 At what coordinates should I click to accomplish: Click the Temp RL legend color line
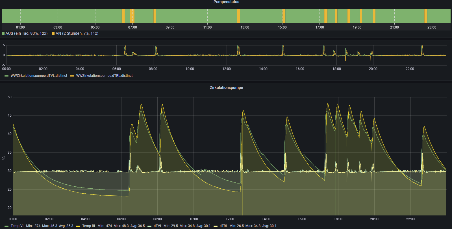coord(78,226)
